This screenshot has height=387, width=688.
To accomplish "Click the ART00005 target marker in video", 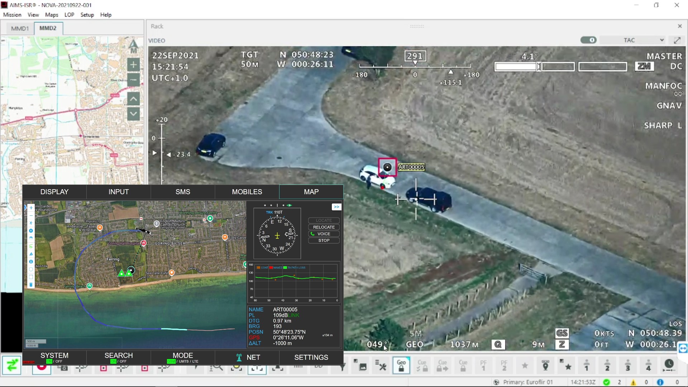I will 387,167.
